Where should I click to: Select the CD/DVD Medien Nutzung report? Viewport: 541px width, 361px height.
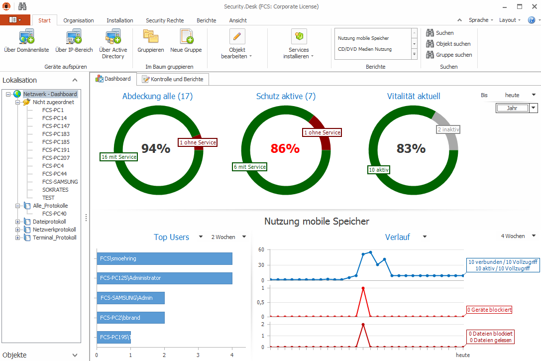pyautogui.click(x=365, y=49)
